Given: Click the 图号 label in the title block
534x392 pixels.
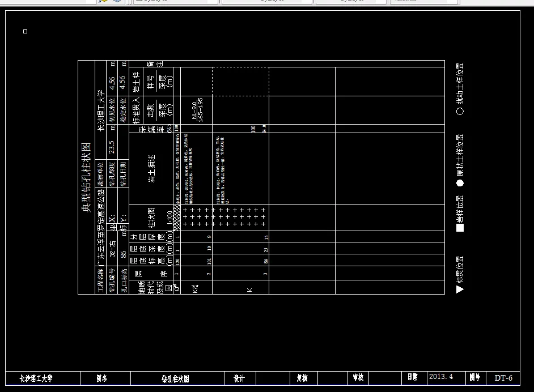Looking at the screenshot, I should click(x=474, y=377).
